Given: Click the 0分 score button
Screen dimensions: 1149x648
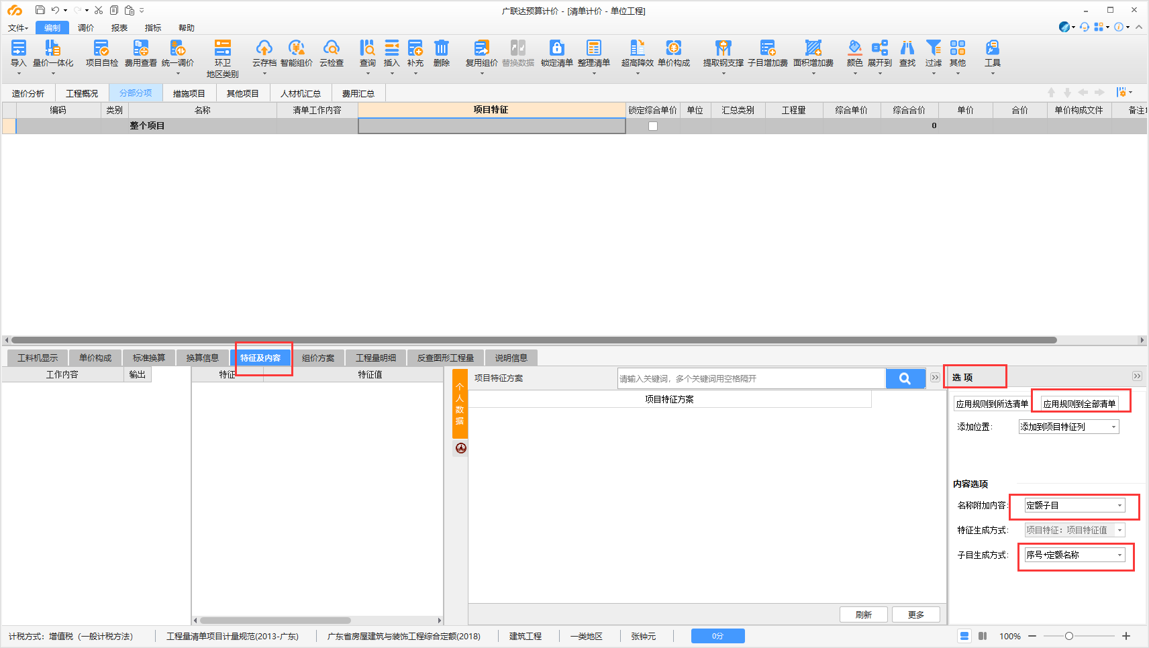Looking at the screenshot, I should coord(718,636).
